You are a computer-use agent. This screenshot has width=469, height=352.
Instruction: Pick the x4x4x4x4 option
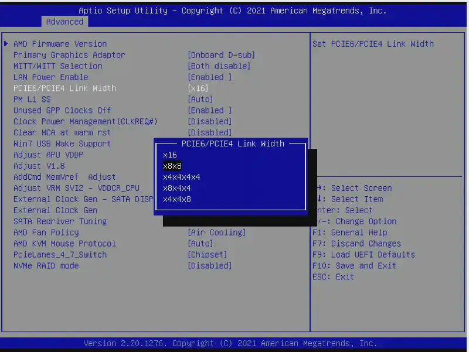pos(182,177)
